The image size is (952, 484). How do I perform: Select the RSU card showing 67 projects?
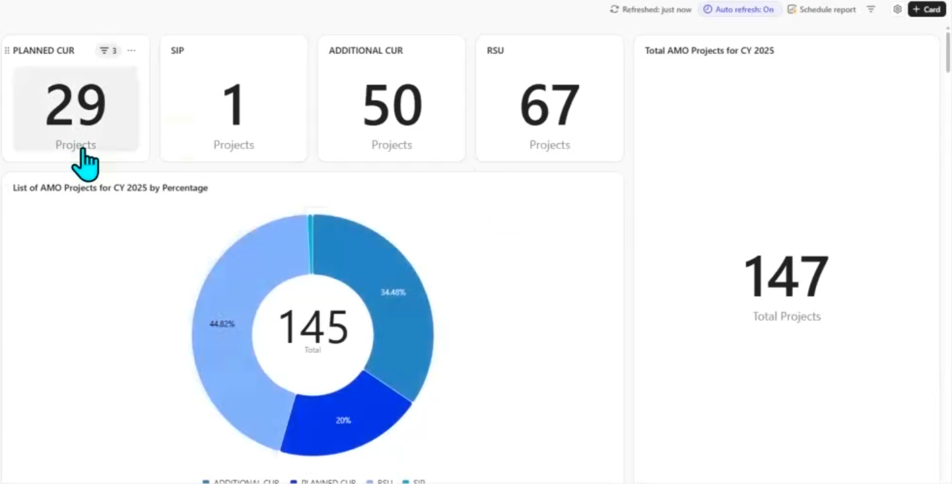tap(549, 98)
